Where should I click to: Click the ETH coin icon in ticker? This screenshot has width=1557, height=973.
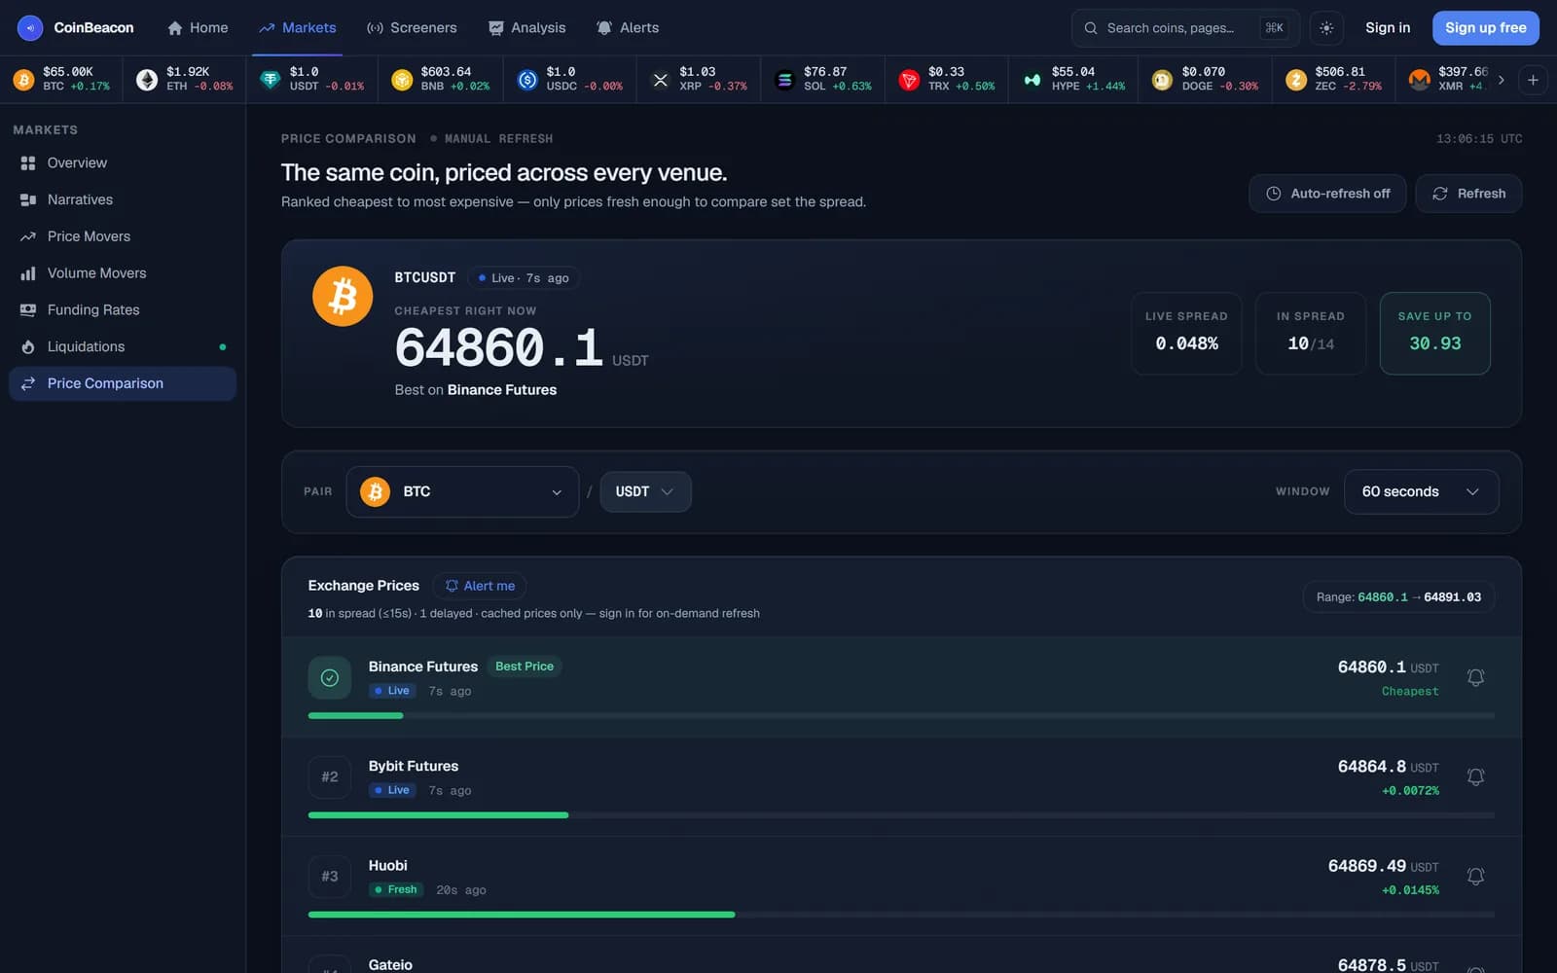[x=147, y=80]
